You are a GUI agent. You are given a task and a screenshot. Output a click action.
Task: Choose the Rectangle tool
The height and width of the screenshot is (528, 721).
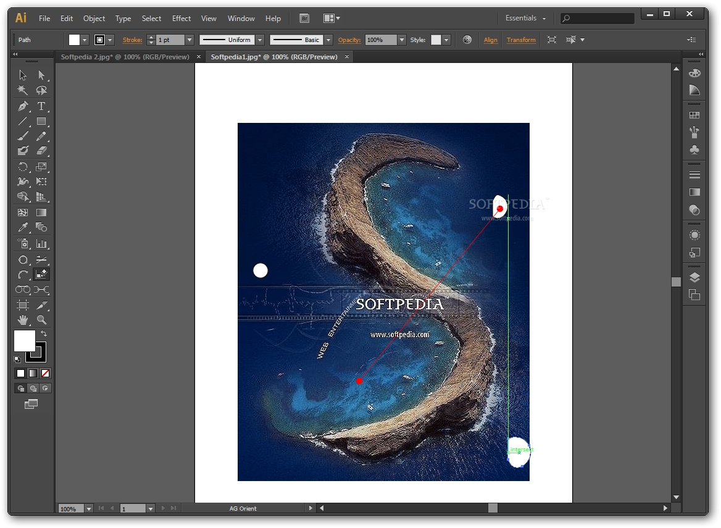click(41, 122)
